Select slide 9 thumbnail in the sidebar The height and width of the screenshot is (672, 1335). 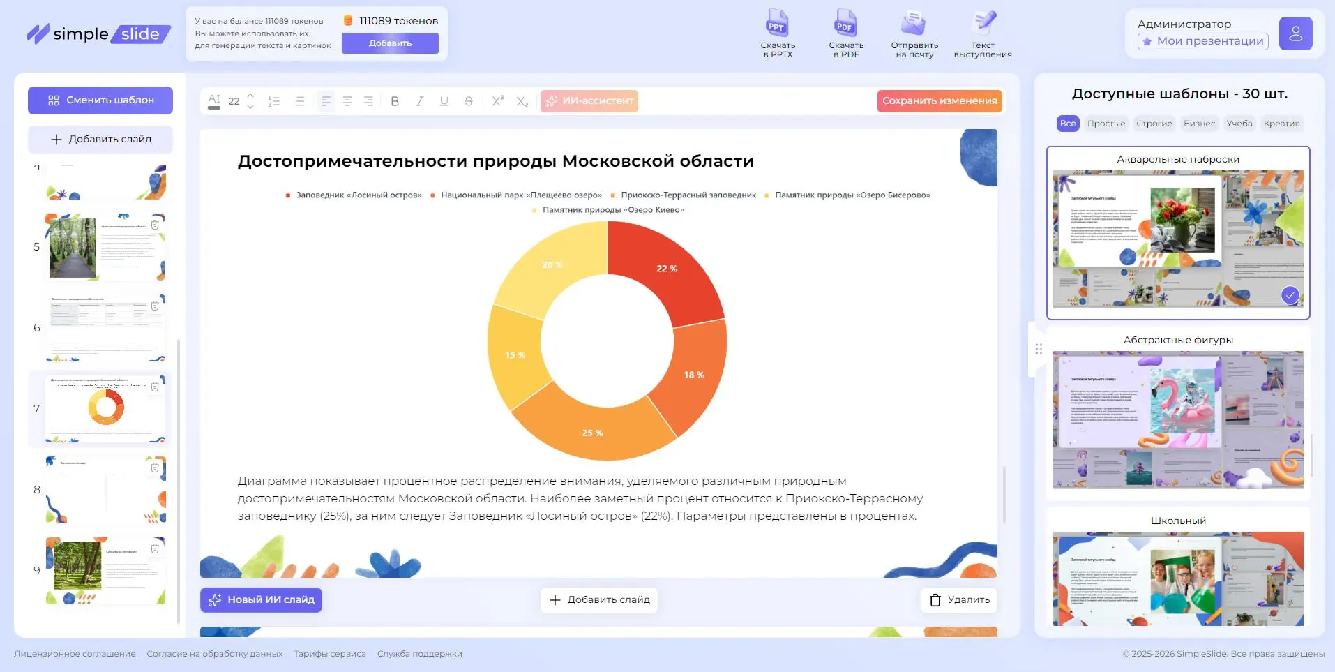[x=105, y=569]
